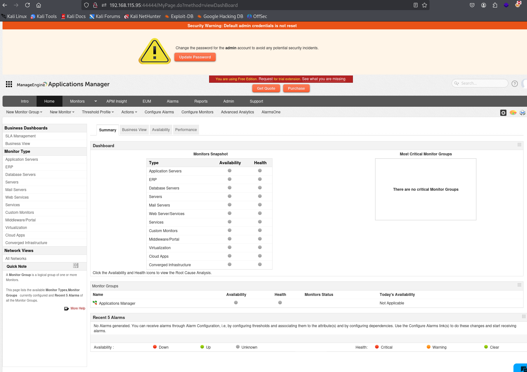Open the pie chart reports icon
This screenshot has height=372, width=527.
[513, 112]
